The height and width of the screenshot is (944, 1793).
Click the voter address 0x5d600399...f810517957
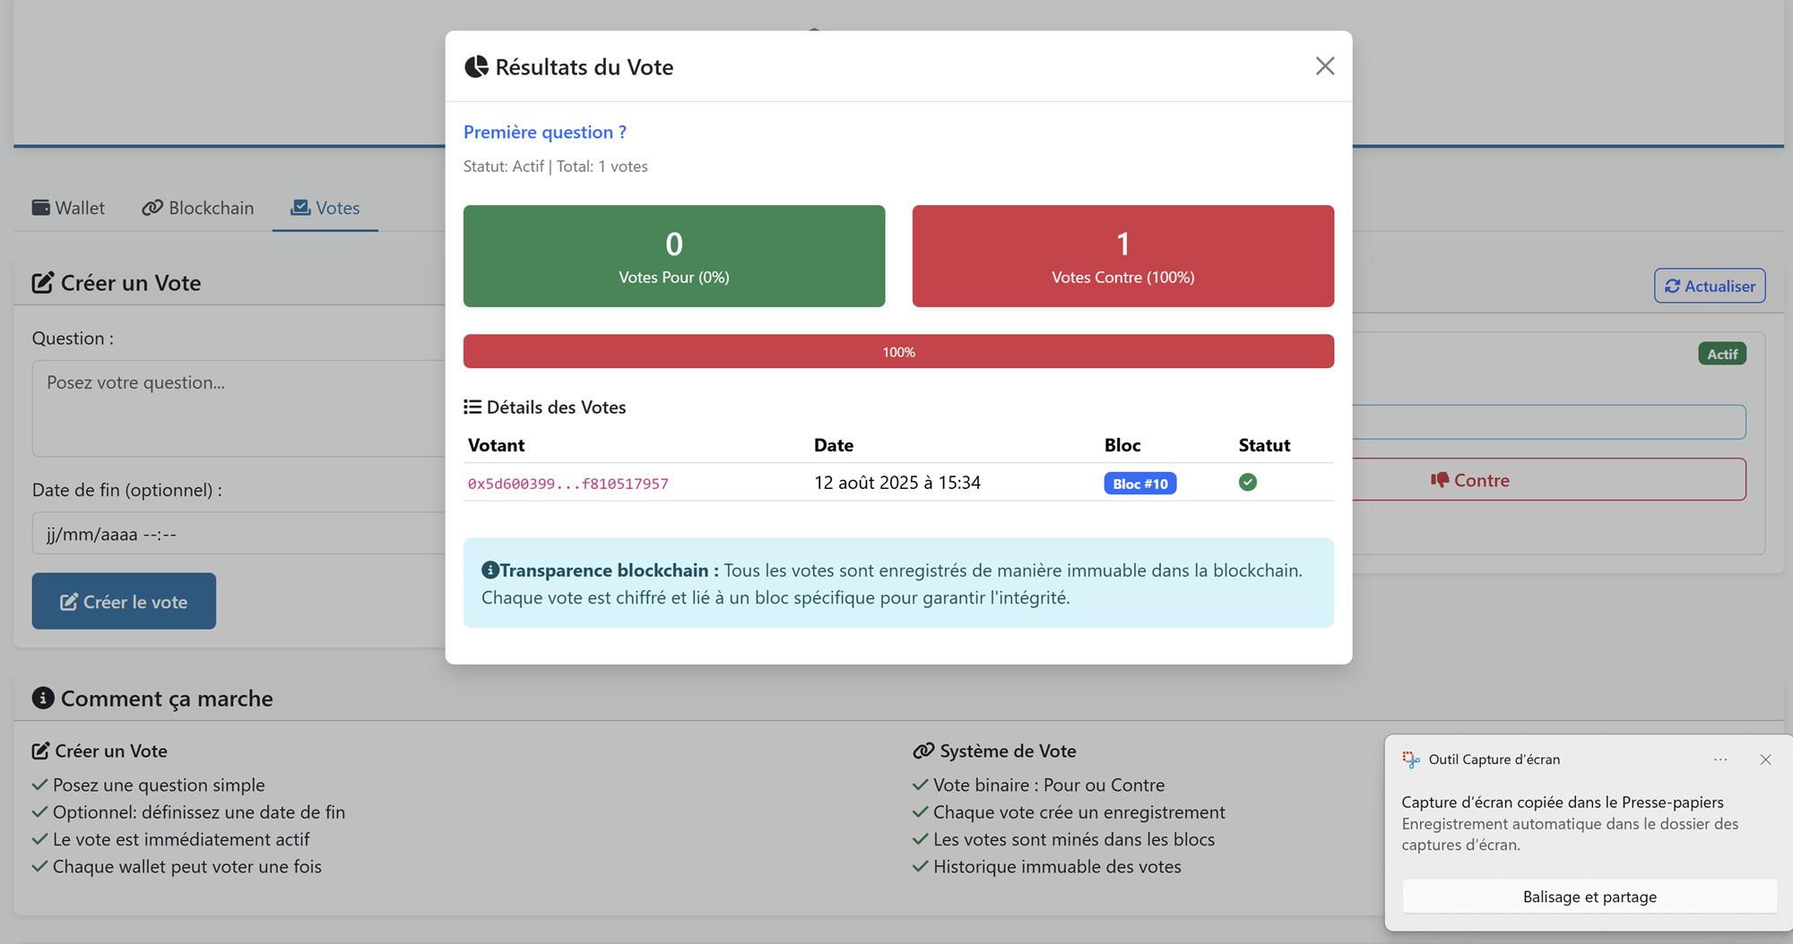567,483
